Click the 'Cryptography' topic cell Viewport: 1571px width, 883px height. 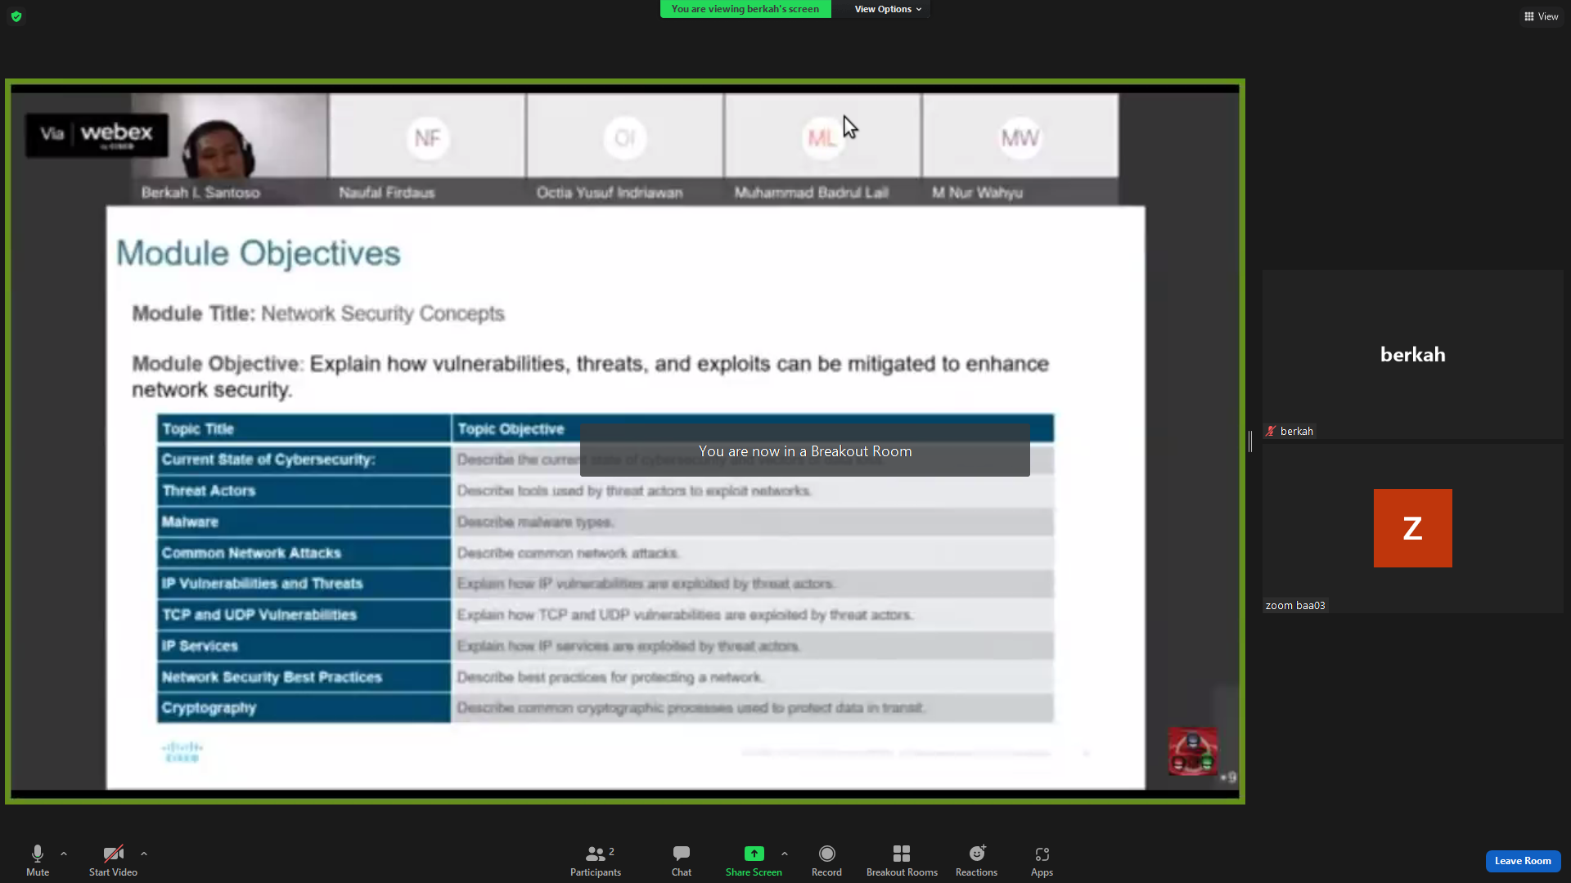tap(304, 708)
